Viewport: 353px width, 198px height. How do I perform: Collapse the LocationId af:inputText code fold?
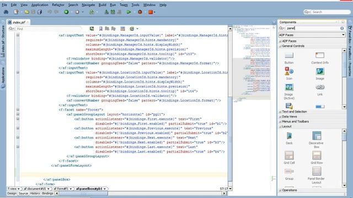[18, 73]
